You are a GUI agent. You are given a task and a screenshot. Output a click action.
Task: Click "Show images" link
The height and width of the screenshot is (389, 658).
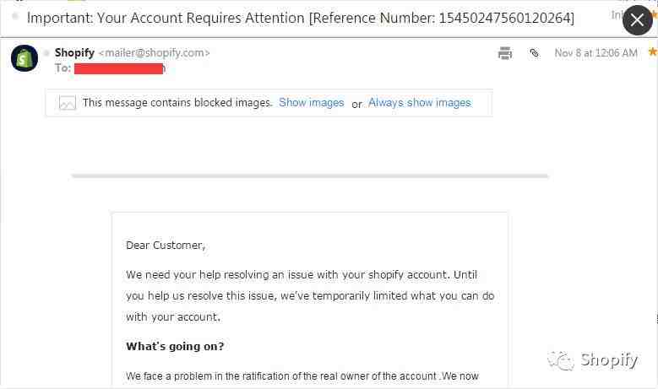312,103
